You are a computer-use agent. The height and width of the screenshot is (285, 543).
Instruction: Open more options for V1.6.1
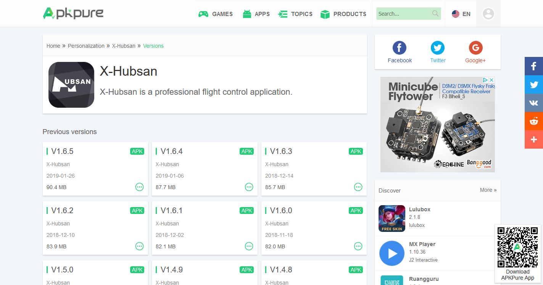[249, 246]
